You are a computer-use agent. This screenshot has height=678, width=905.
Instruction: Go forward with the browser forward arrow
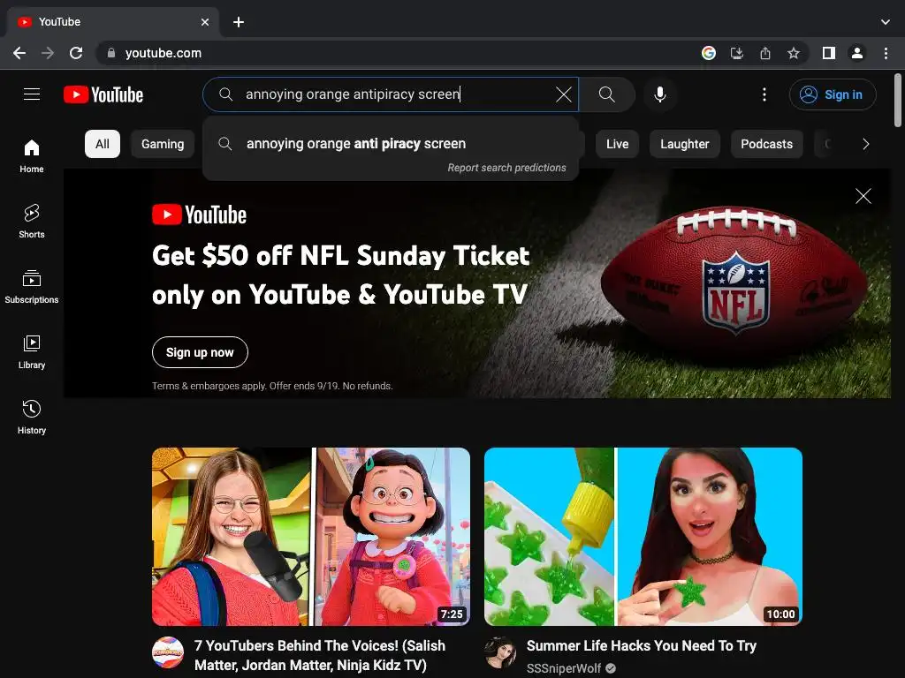click(x=48, y=53)
